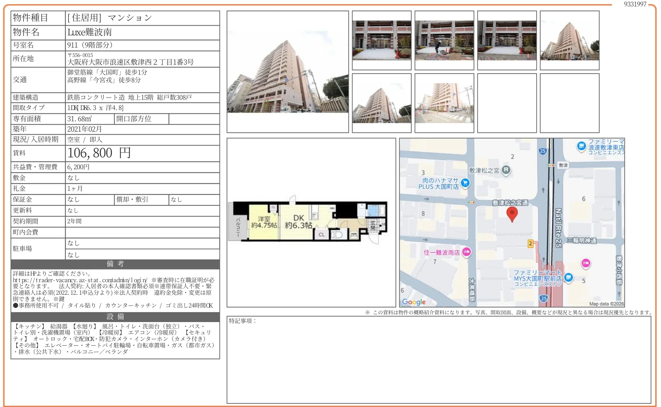661x407 pixels.
Task: Open the top-right building exterior thumbnail
Action: pyautogui.click(x=569, y=40)
